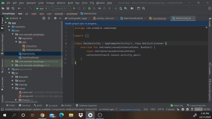212x119 pixels.
Task: Toggle the read-only lock icon in status bar
Action: click(178, 109)
